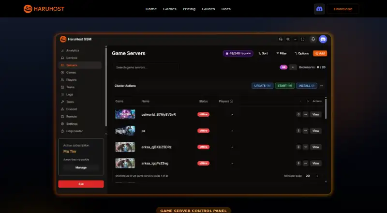Click the Tools wrench icon
Screen dimensions: 387x213
62,102
